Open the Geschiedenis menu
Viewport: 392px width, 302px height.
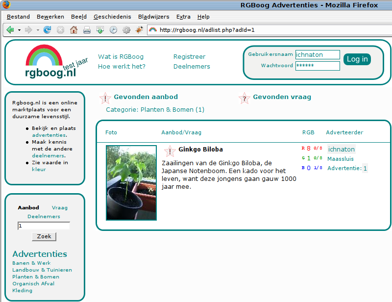pos(112,17)
